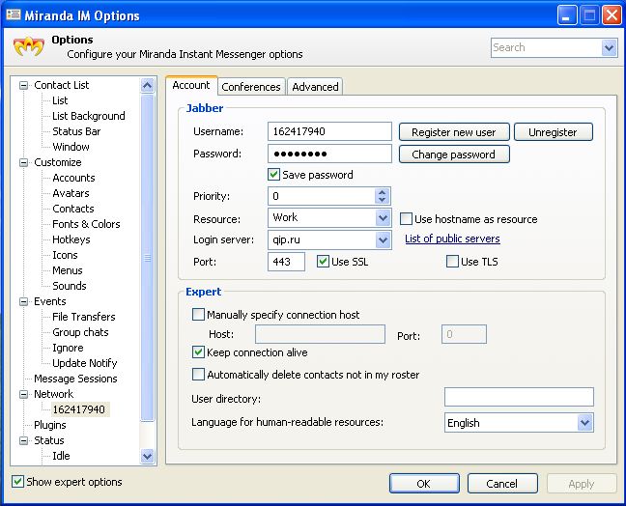This screenshot has height=506, width=626.
Task: Click the Change password button
Action: click(x=454, y=155)
